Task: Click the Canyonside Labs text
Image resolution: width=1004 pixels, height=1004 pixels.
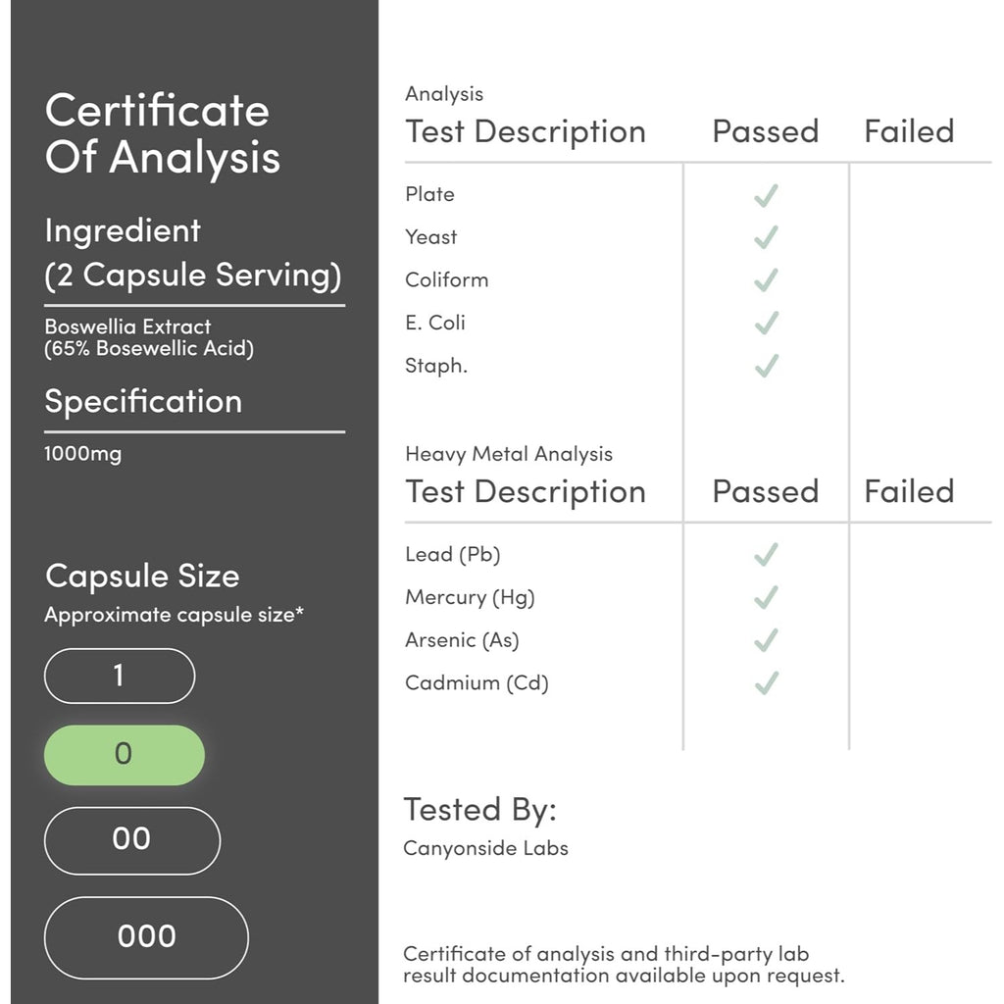Action: pyautogui.click(x=486, y=848)
